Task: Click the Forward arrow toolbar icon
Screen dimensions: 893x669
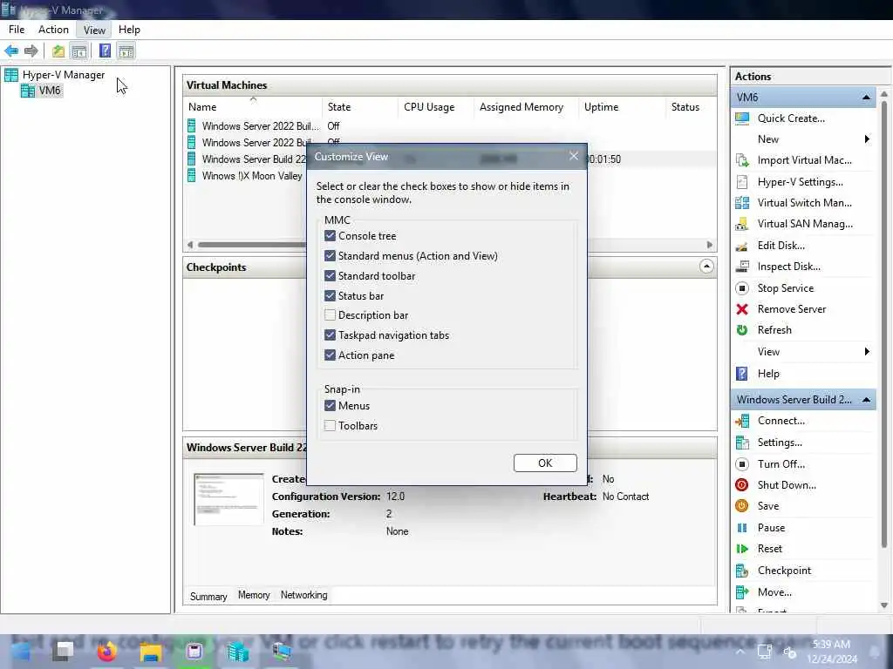Action: [x=31, y=51]
